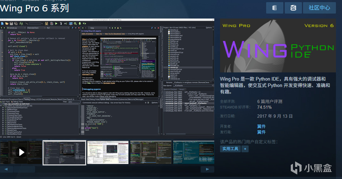Viewport: 342px width, 179px height.
Task: Click the right arrow of the thumbnail strip
Action: click(x=207, y=169)
